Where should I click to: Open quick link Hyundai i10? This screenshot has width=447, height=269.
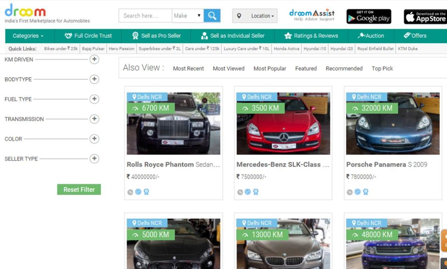tap(315, 49)
